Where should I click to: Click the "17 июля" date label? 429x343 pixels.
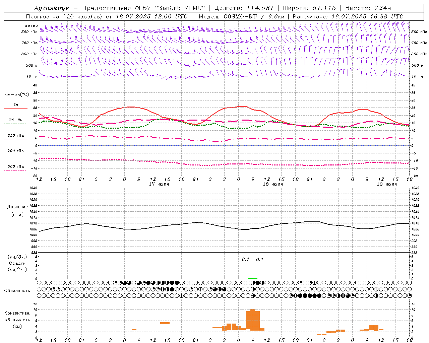click(x=159, y=184)
